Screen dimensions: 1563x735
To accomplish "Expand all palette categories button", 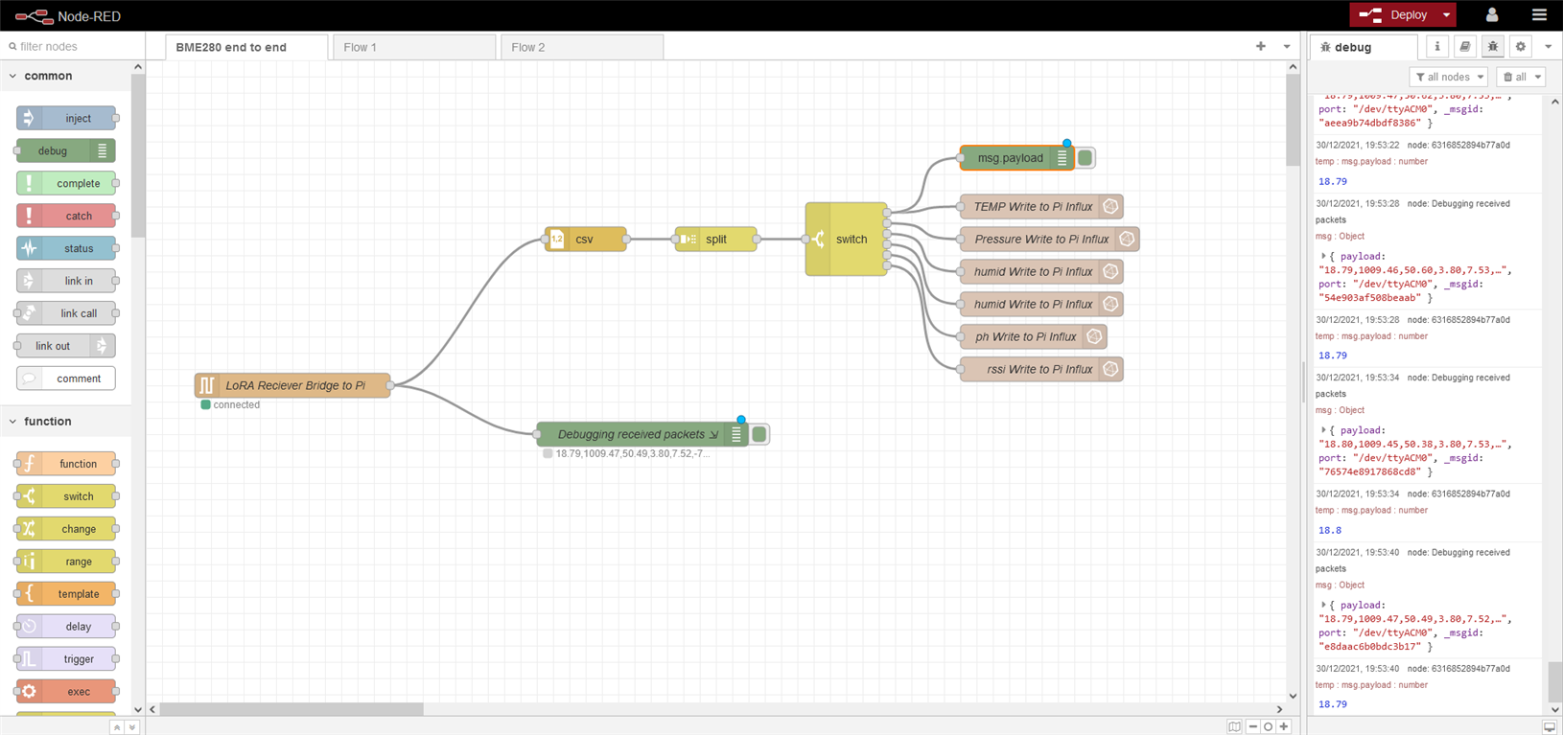I will point(132,727).
